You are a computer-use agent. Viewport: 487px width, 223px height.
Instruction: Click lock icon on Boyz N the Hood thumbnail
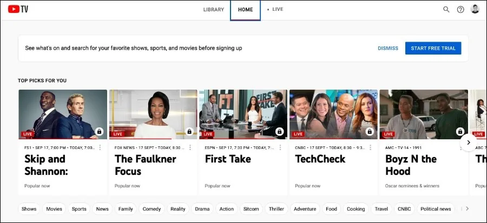point(460,132)
